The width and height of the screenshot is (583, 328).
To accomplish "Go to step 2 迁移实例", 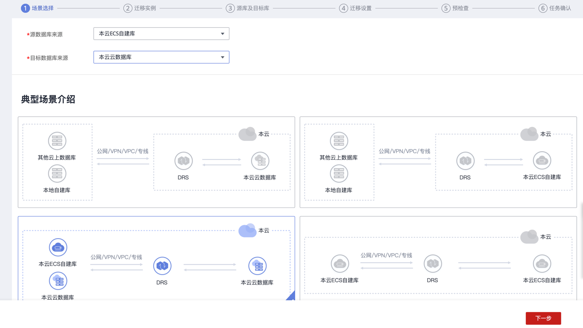I will pyautogui.click(x=140, y=8).
